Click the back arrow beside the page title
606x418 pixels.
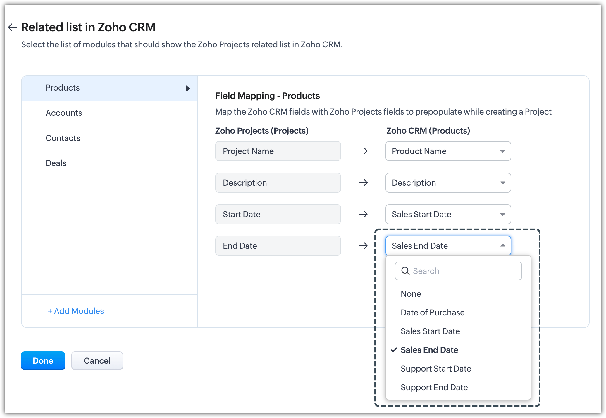click(12, 27)
